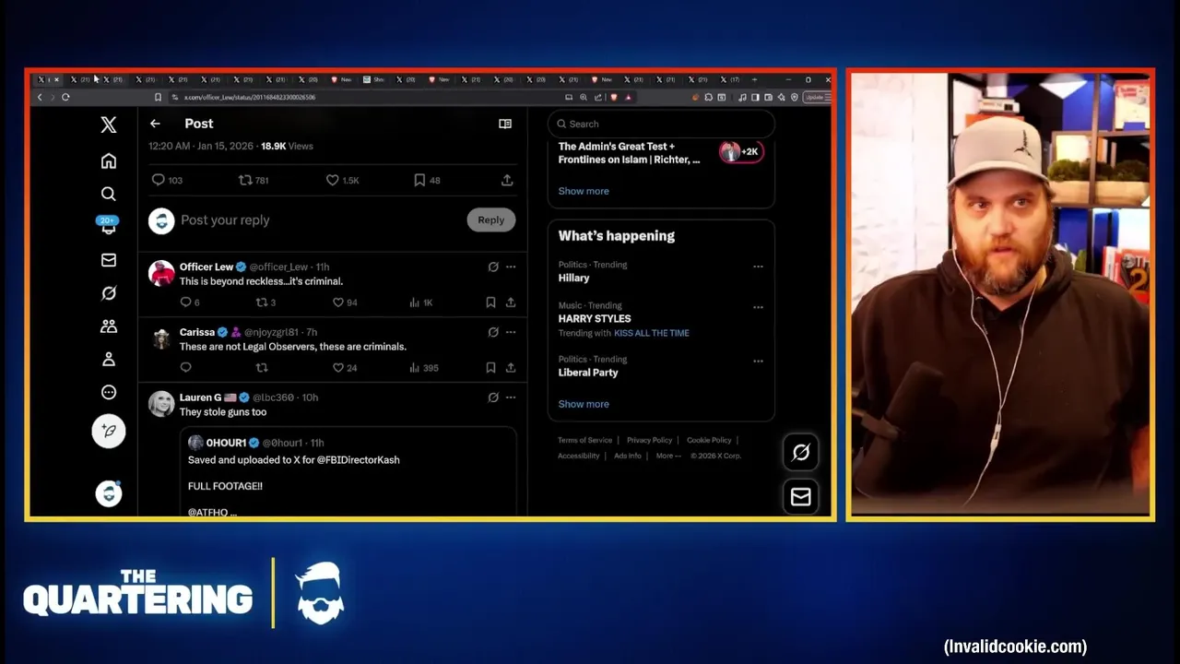Reply to Officer Lew's comment

[x=190, y=302]
